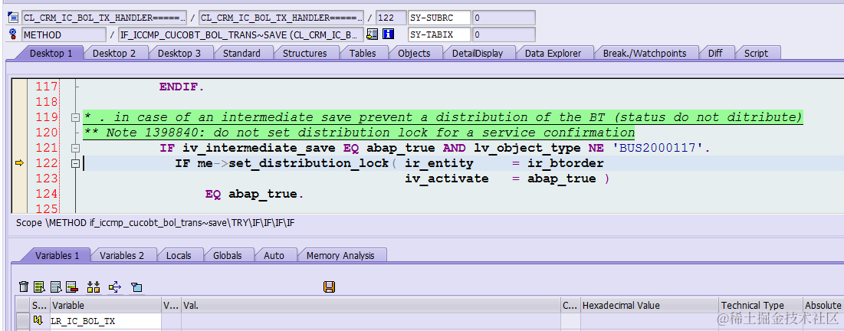844x331 pixels.
Task: Open the Data Explorer tab
Action: pos(553,54)
